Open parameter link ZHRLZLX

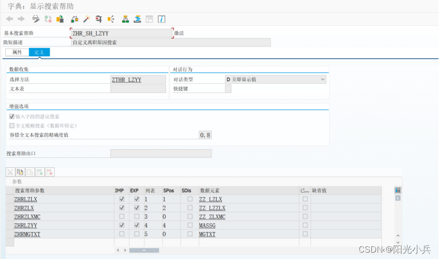point(25,199)
